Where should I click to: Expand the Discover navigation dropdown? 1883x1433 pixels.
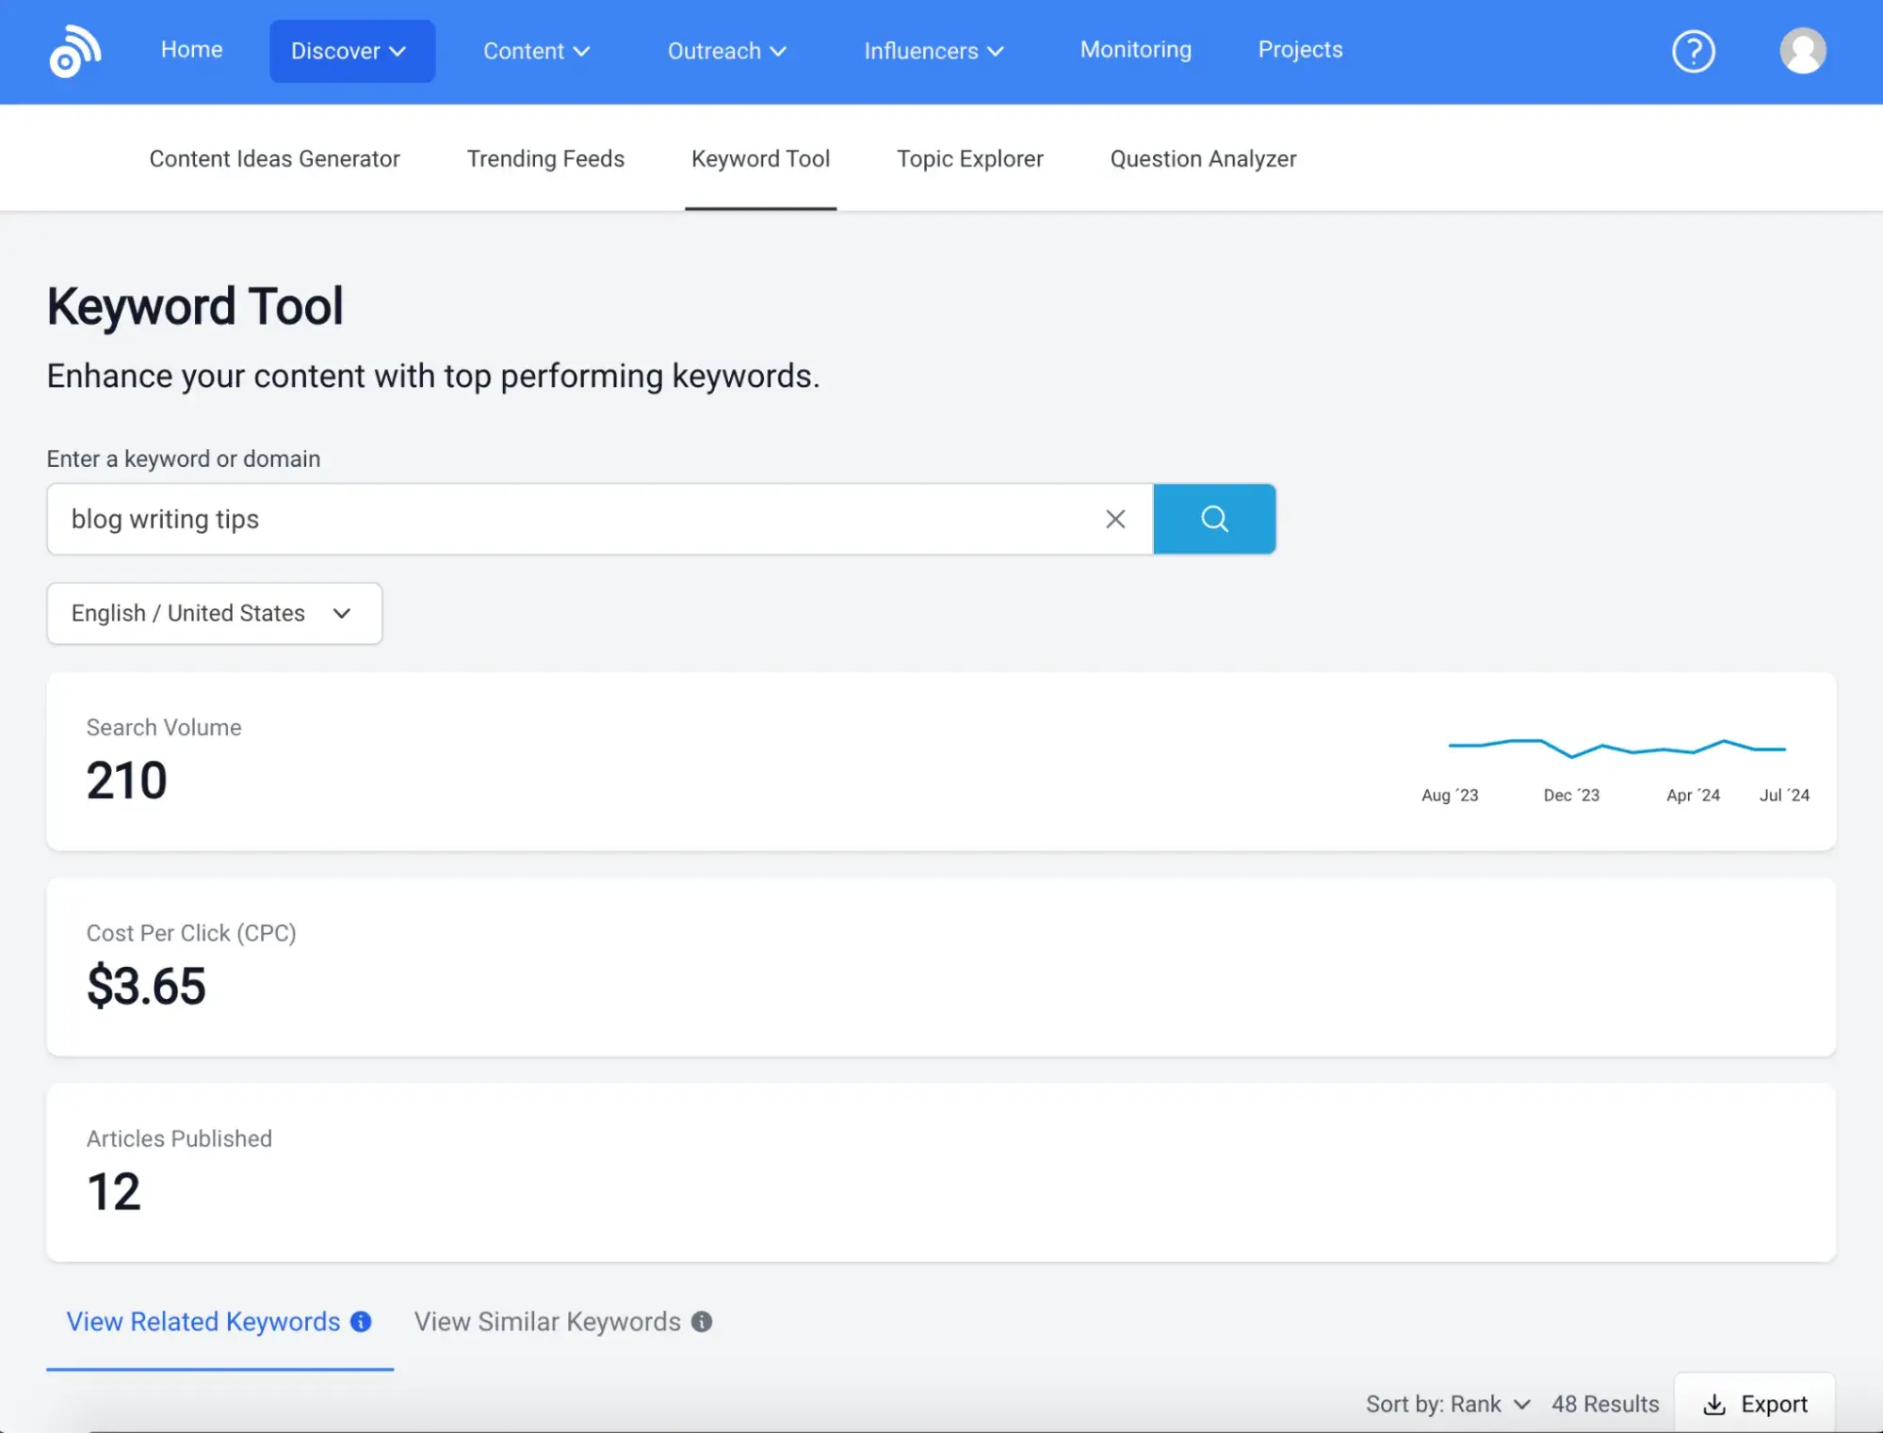point(349,51)
